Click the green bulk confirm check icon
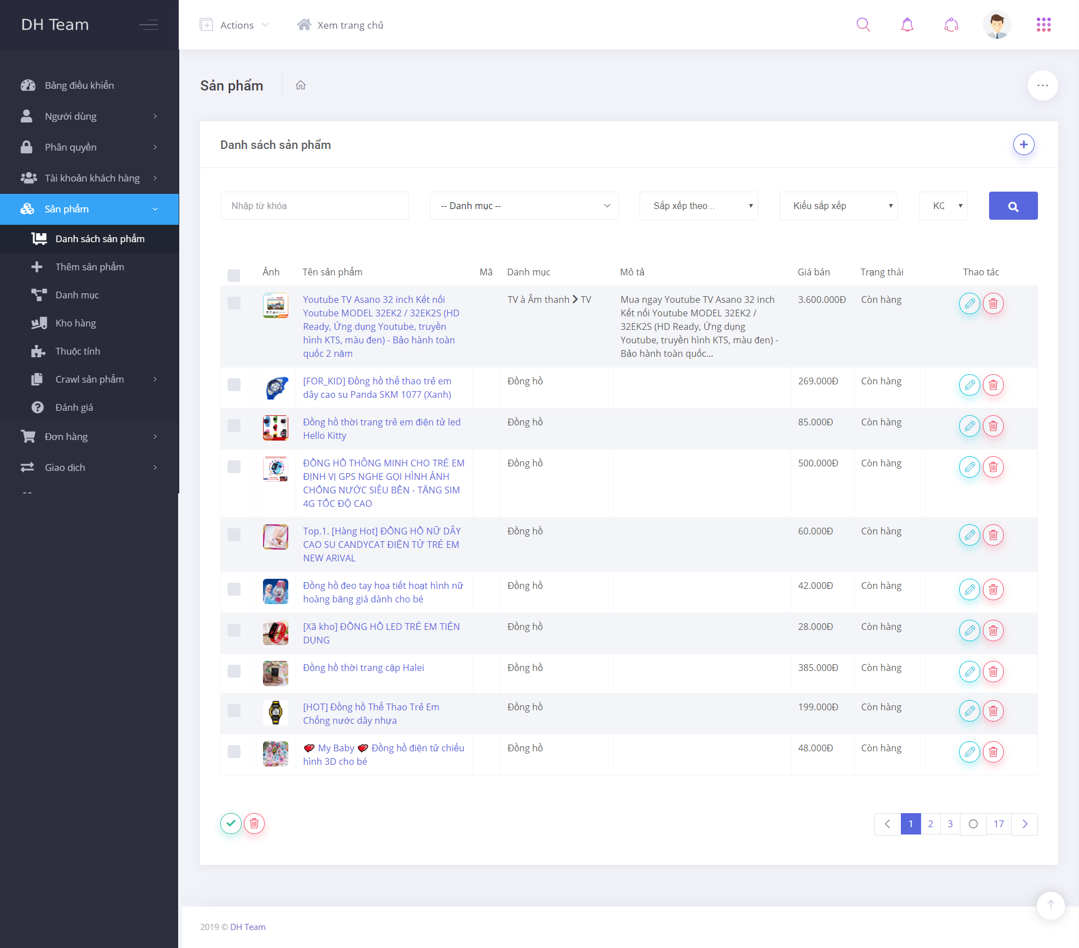The image size is (1079, 948). (x=230, y=823)
